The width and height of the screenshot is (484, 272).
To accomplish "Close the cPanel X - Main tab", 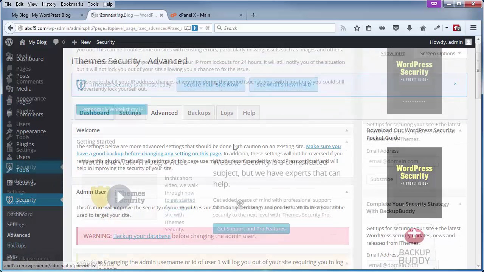I will (x=241, y=15).
